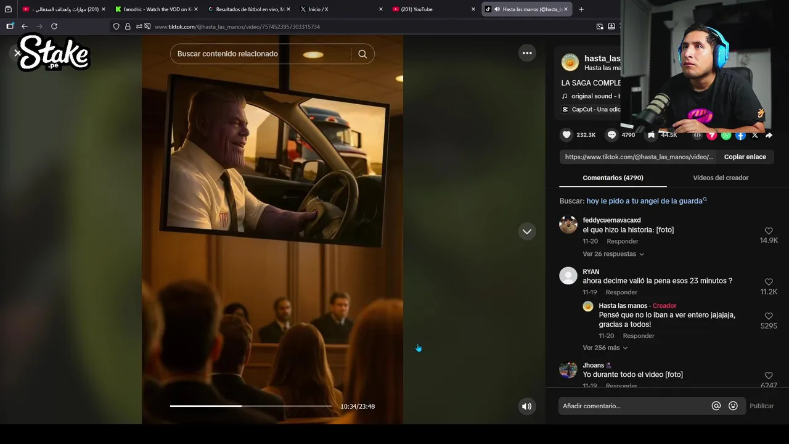Click the @ mention icon in comment box
Image resolution: width=789 pixels, height=444 pixels.
tap(716, 406)
